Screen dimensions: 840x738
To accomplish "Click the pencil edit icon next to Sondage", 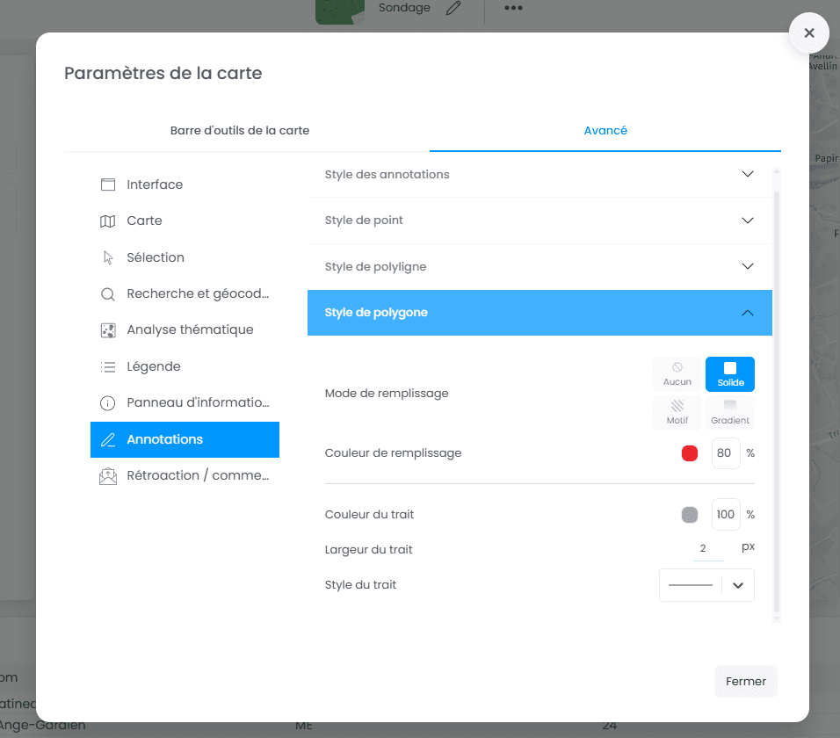I will pyautogui.click(x=453, y=8).
